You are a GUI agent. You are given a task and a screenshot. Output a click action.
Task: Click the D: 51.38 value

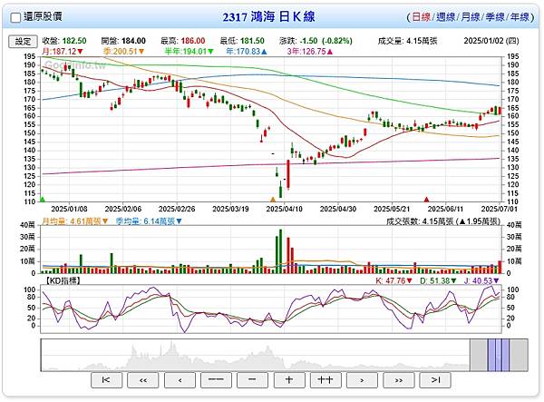[x=438, y=280]
